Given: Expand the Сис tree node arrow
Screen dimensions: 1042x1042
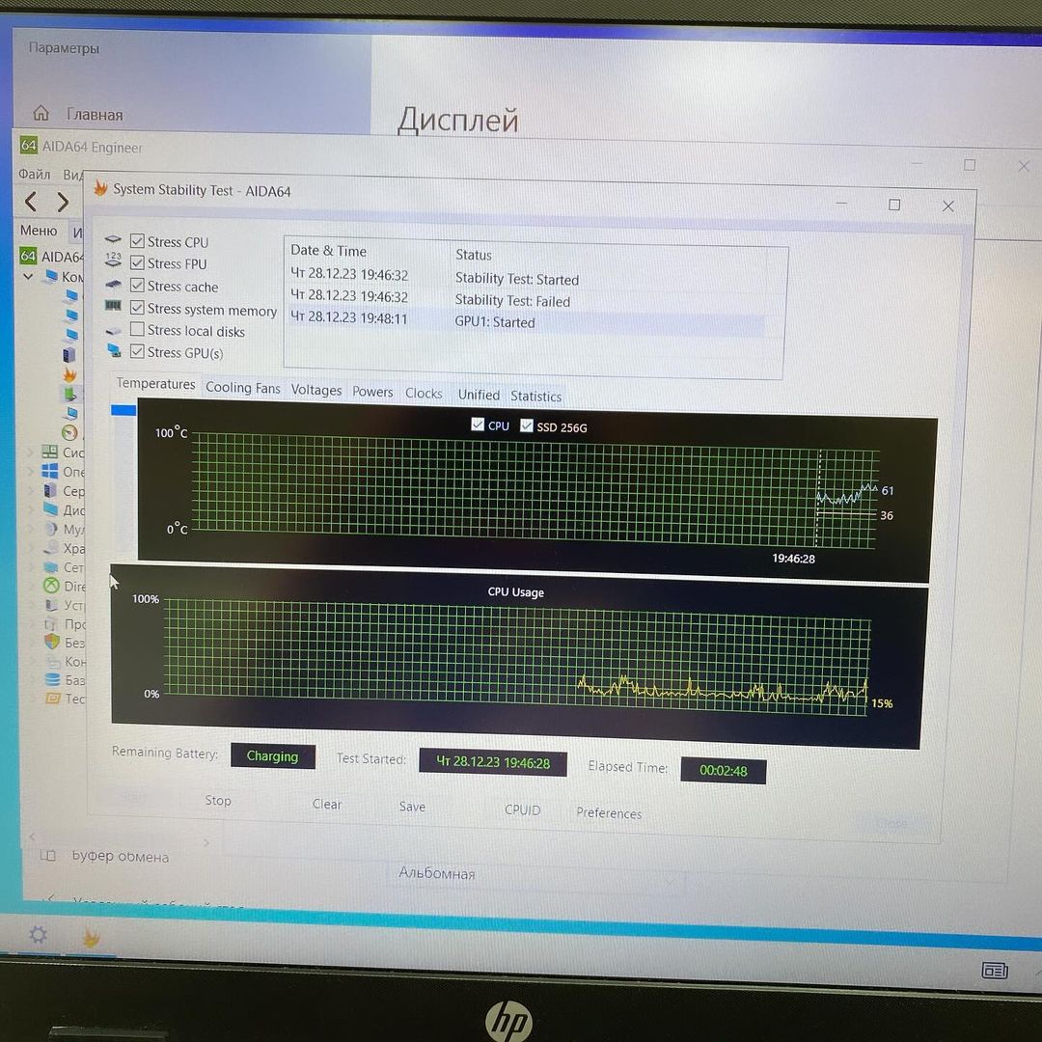Looking at the screenshot, I should pos(30,452).
